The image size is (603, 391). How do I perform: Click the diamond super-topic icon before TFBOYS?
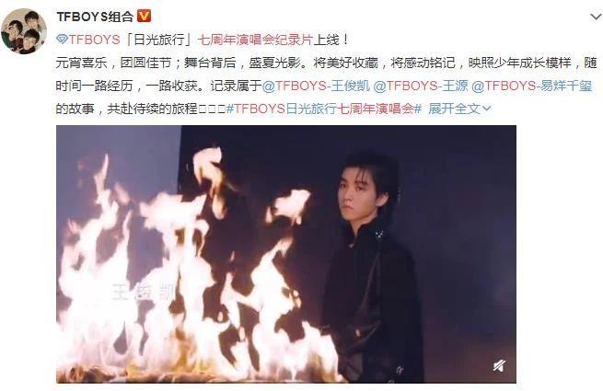(62, 40)
